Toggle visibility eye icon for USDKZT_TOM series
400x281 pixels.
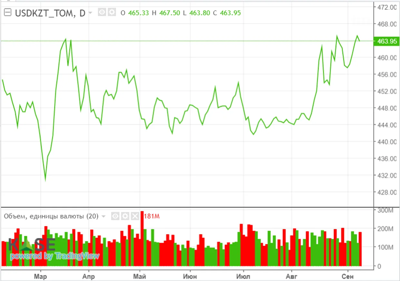102,13
